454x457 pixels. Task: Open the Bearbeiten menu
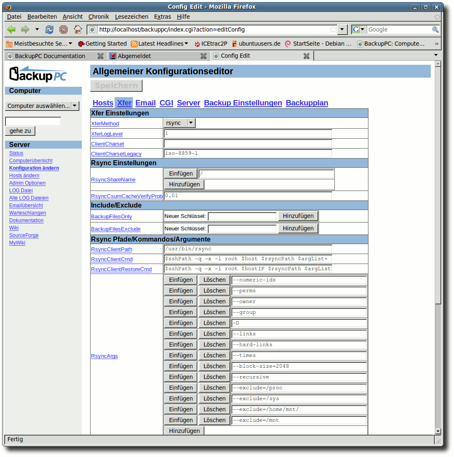[x=42, y=17]
